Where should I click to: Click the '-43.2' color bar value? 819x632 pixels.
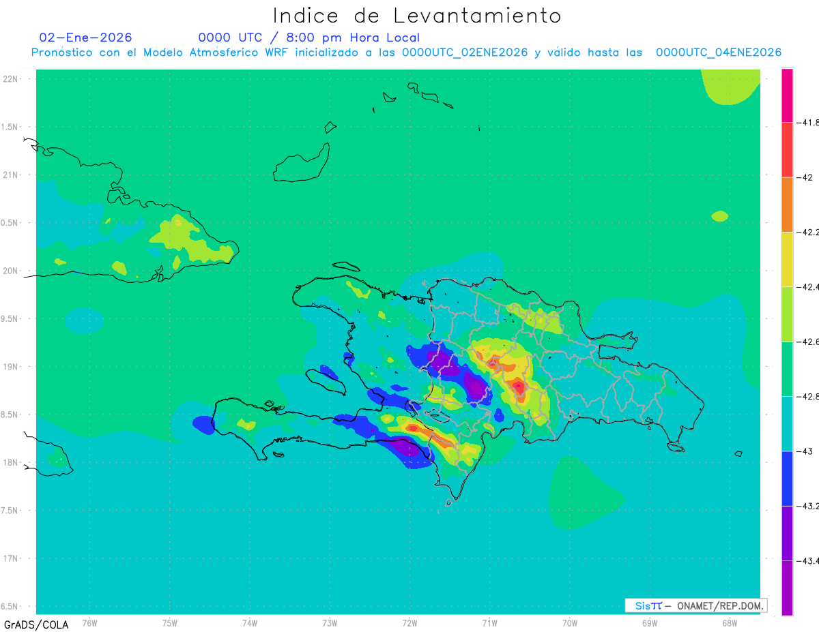pyautogui.click(x=807, y=506)
